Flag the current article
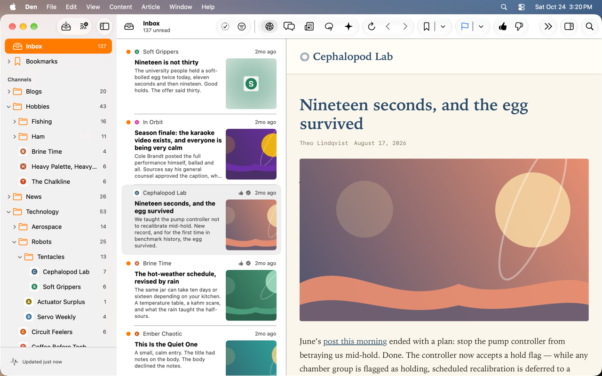This screenshot has width=602, height=376. coord(465,27)
